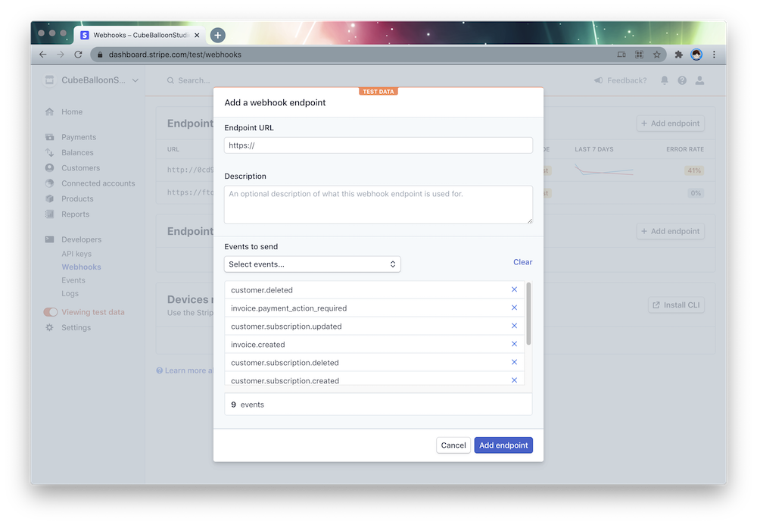757x525 pixels.
Task: Remove invoice.created event from list
Action: pos(514,344)
